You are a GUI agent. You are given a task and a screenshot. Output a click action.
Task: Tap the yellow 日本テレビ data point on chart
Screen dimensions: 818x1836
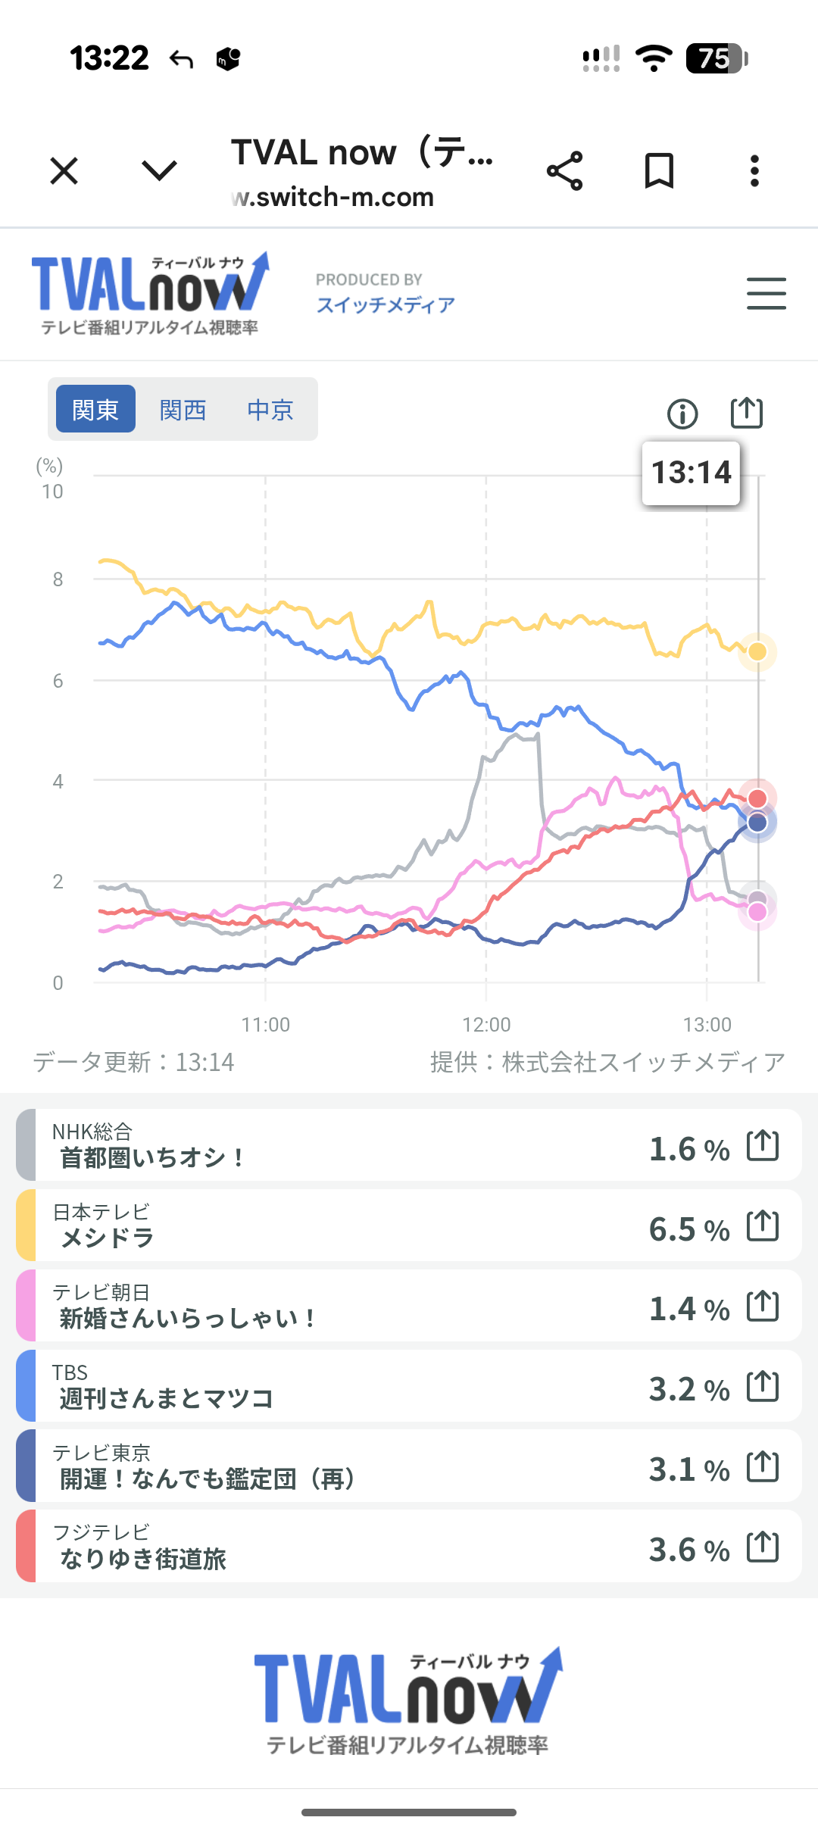(x=757, y=651)
